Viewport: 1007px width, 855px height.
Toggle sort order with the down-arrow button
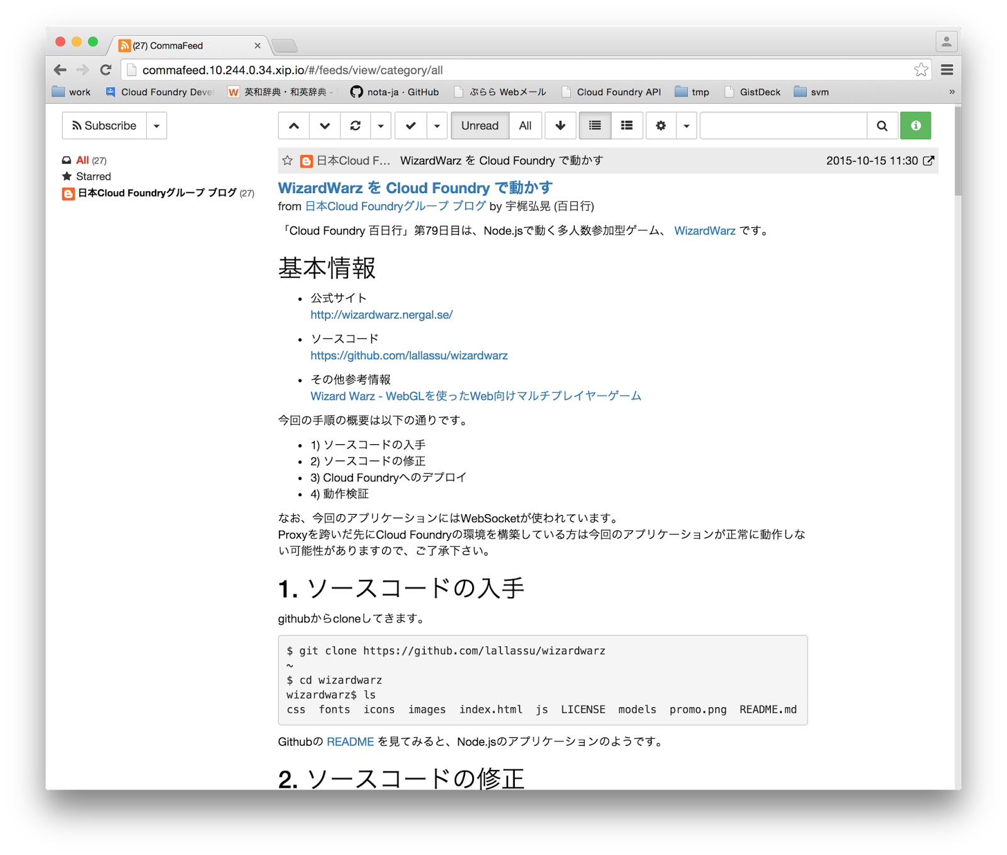[x=560, y=126]
